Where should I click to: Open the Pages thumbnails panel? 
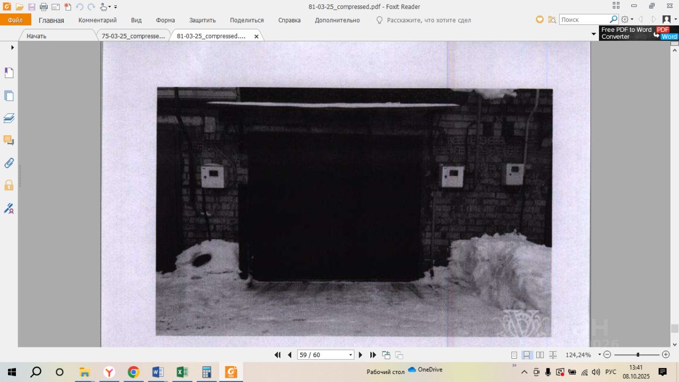[x=8, y=96]
